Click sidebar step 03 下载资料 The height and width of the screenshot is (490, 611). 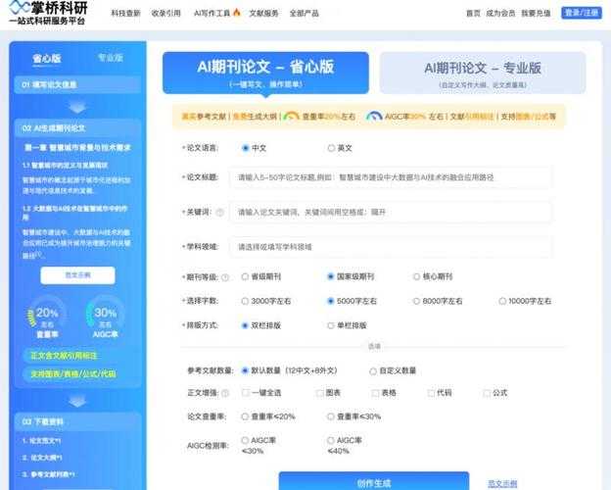point(77,421)
